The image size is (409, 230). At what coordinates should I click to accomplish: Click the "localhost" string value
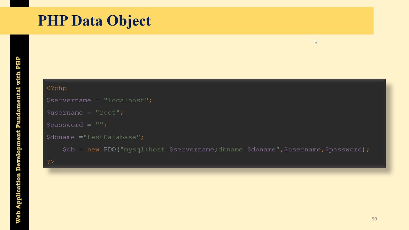click(126, 100)
